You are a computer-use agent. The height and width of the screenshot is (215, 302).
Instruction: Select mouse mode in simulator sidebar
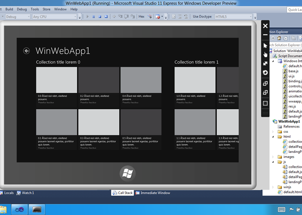coord(265,46)
